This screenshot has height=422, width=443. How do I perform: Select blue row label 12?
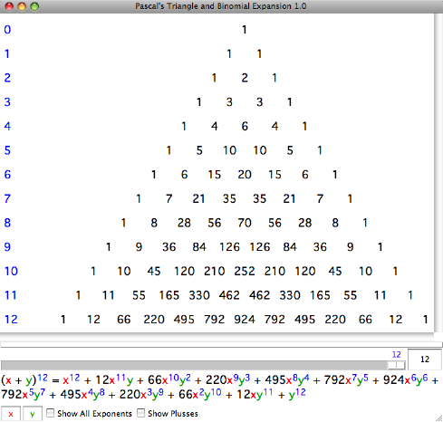pos(11,320)
